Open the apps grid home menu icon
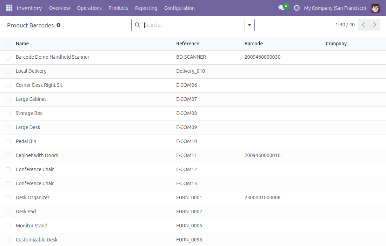 [9, 8]
